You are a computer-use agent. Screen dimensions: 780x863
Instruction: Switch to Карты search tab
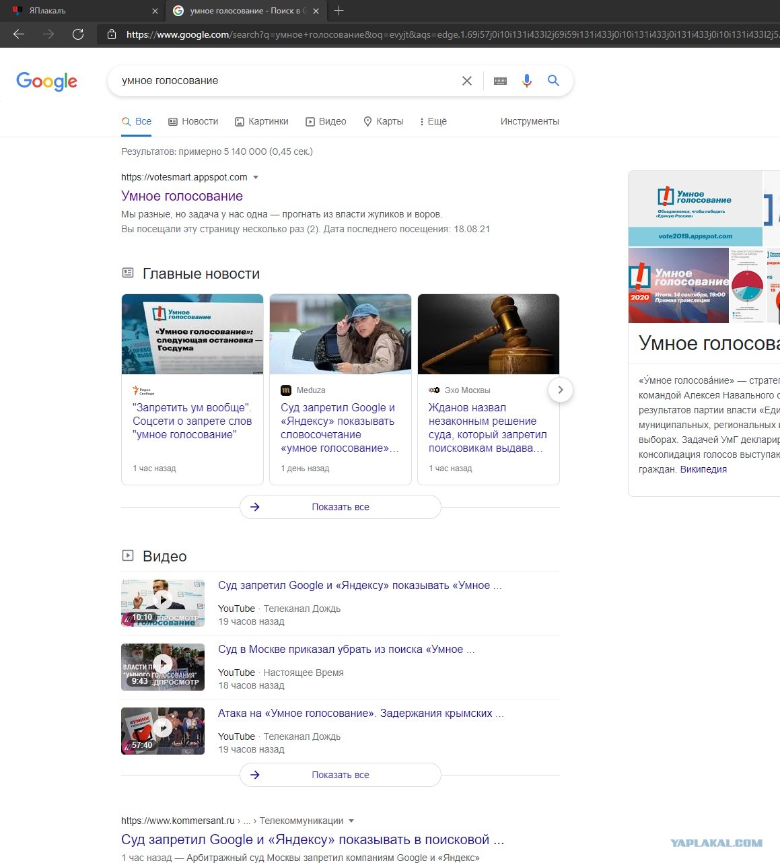coord(383,122)
